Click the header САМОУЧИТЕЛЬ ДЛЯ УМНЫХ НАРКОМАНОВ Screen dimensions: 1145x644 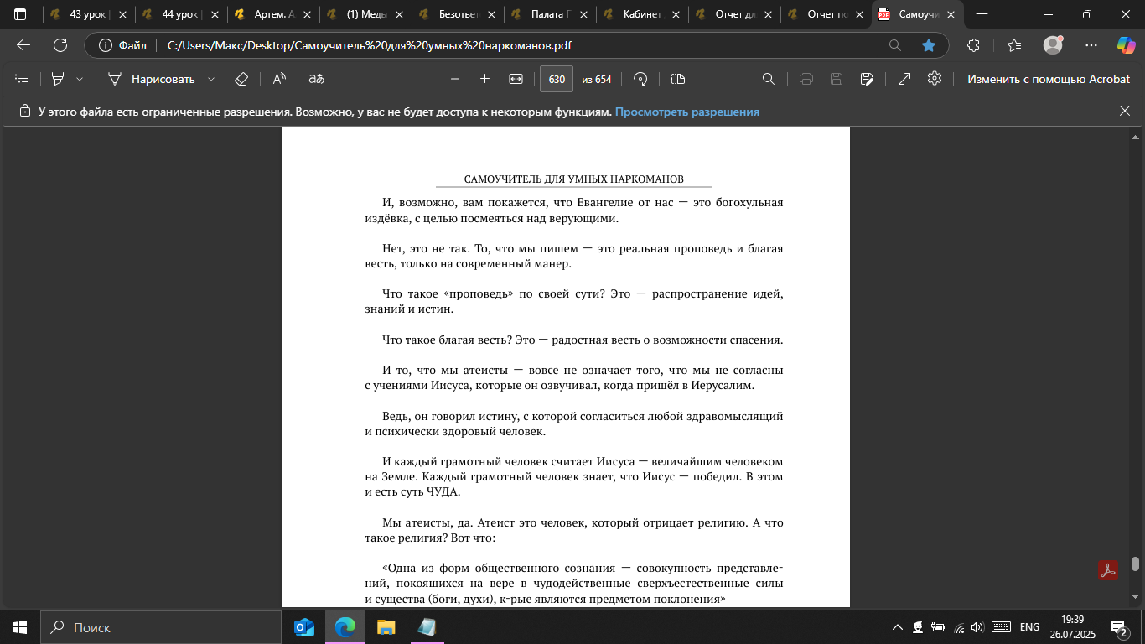tap(574, 179)
